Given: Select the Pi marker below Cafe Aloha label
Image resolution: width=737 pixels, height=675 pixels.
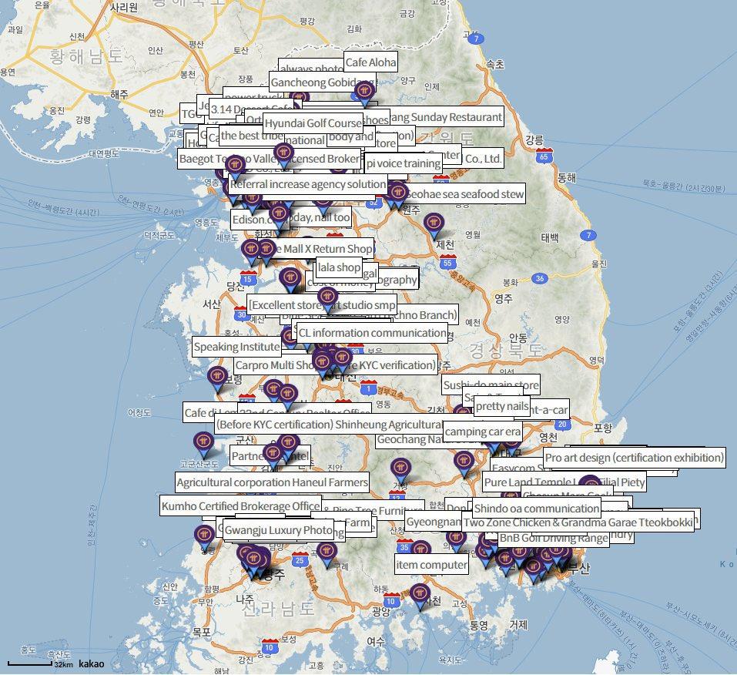Looking at the screenshot, I should point(363,93).
